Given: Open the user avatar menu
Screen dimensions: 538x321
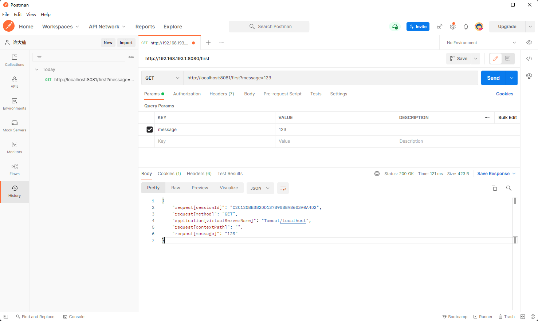Looking at the screenshot, I should (x=479, y=27).
